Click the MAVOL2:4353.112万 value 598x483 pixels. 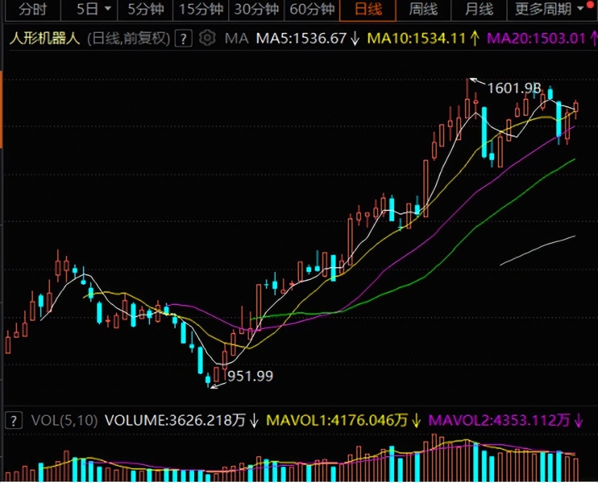pos(500,420)
